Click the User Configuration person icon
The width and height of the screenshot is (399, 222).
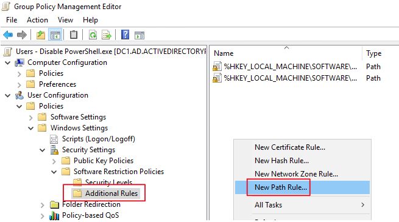click(19, 95)
